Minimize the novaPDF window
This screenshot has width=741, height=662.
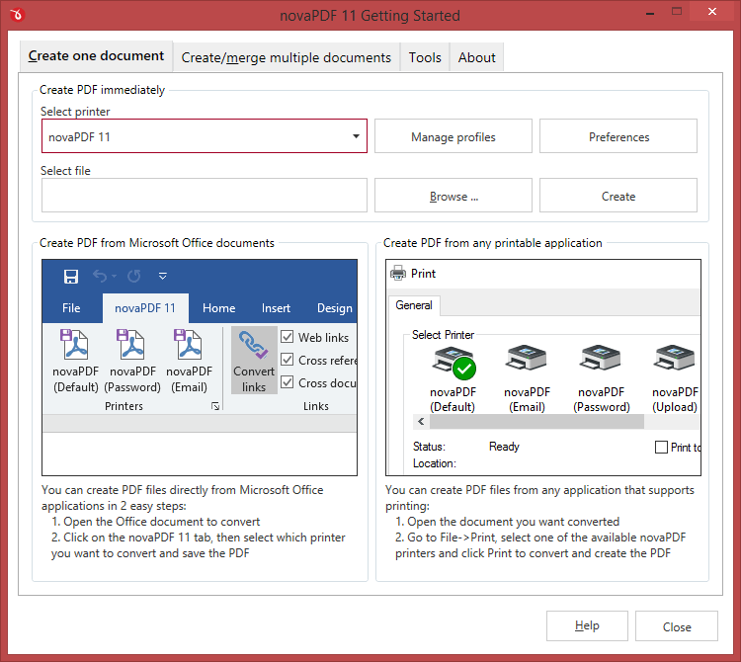650,12
